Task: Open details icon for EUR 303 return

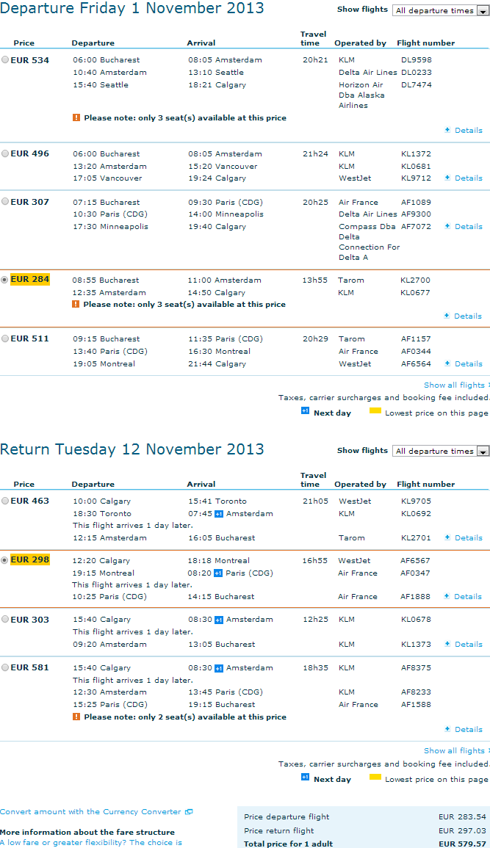Action: tap(447, 644)
